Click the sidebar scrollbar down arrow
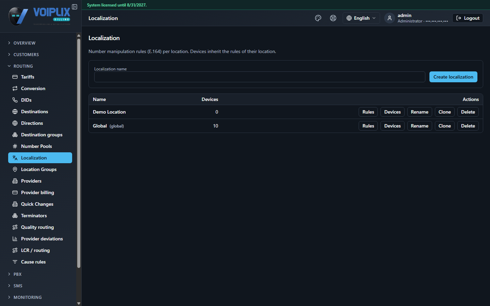490x306 pixels. tap(79, 303)
